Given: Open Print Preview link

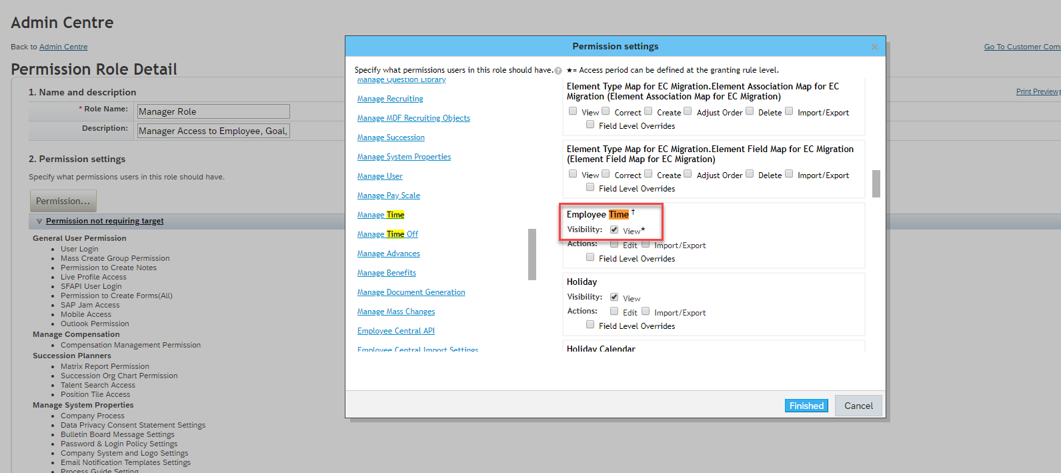Looking at the screenshot, I should [1037, 91].
